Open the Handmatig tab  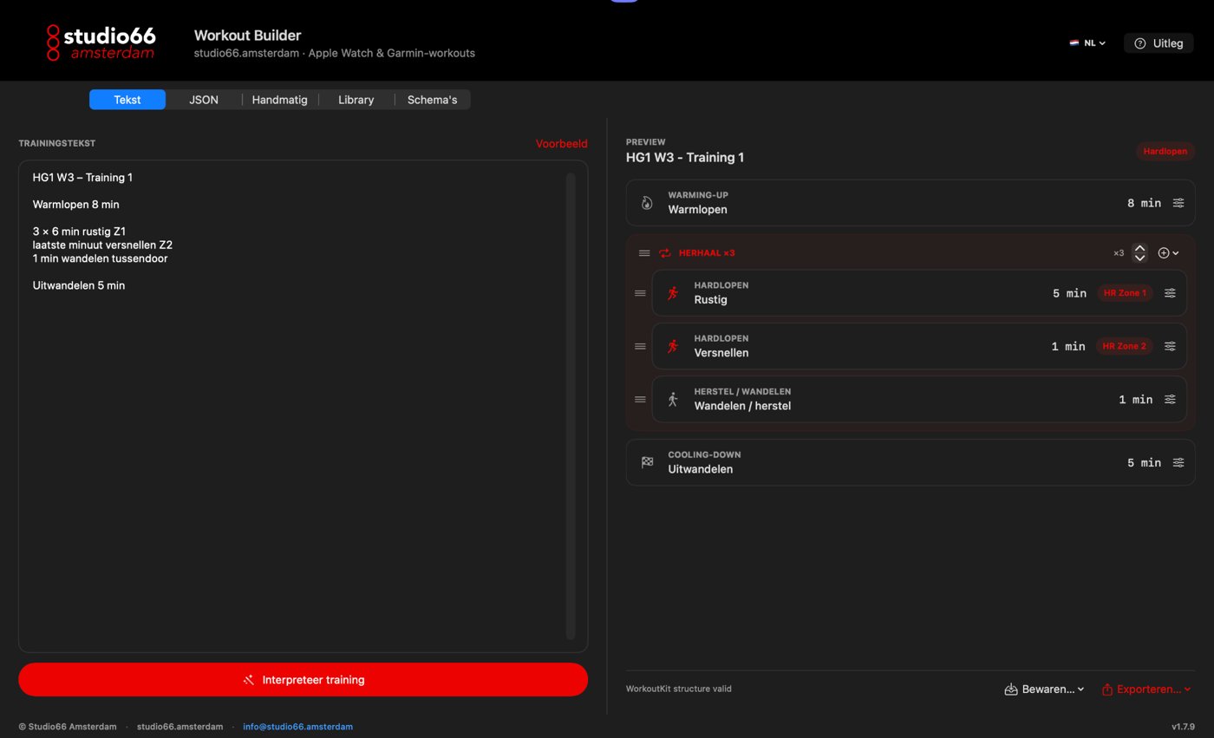280,100
